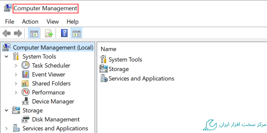Toggle the Show/Hide Console Tree button
The image size is (267, 133).
click(34, 33)
